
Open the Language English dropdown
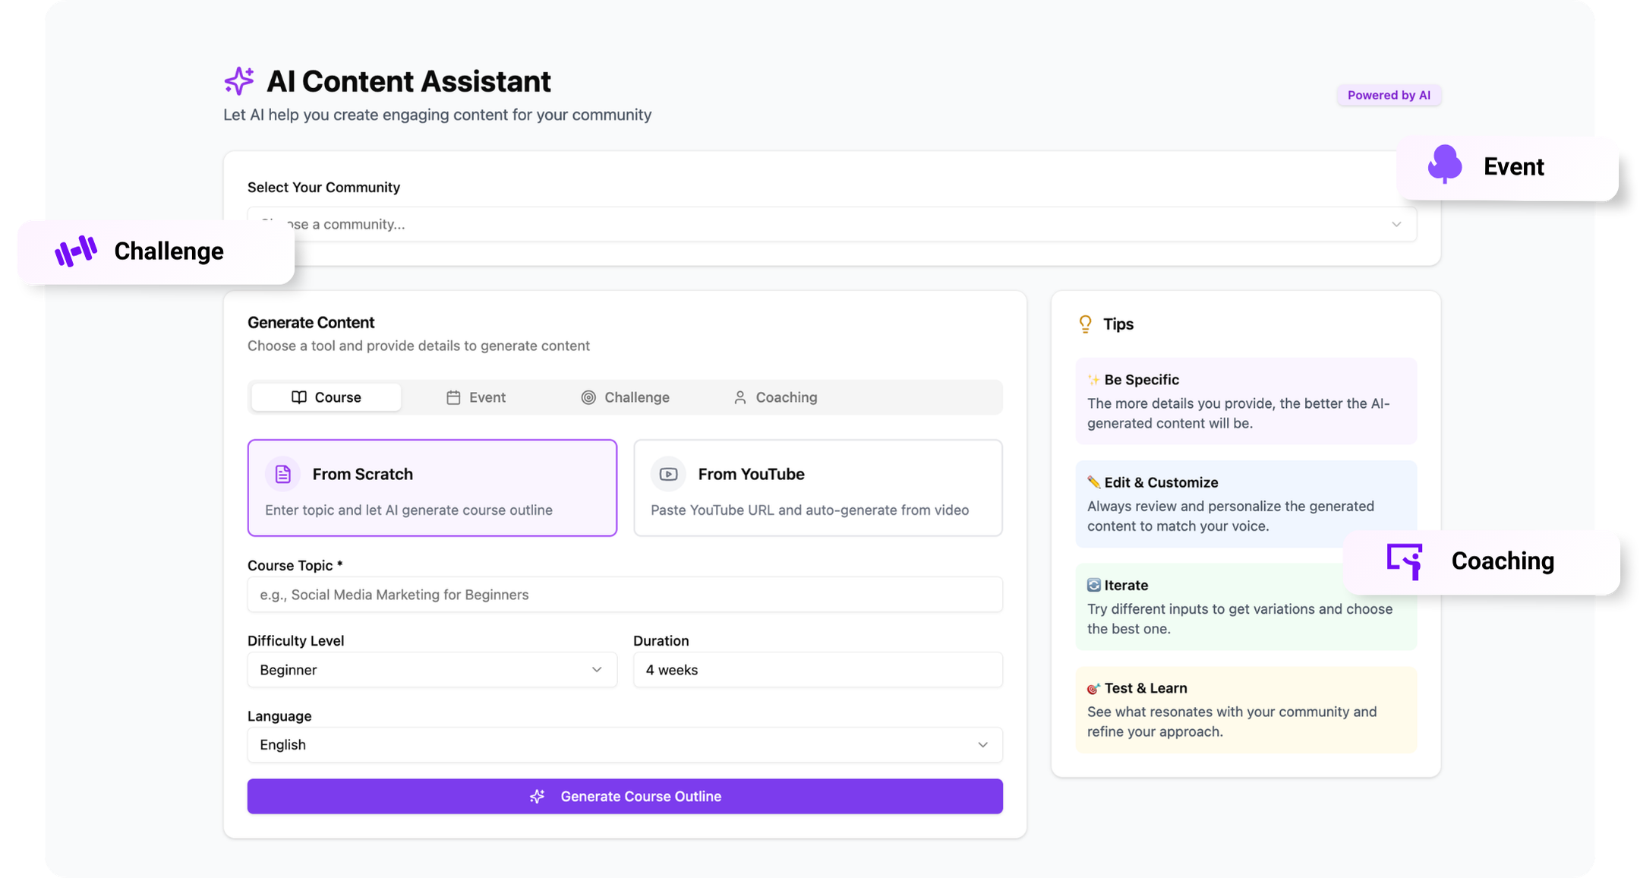[x=624, y=745]
